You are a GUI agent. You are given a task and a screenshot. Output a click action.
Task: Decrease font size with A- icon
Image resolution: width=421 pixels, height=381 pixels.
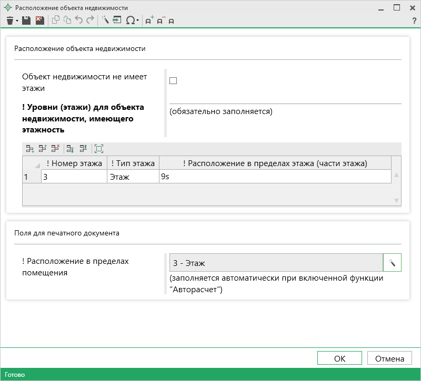(x=161, y=20)
